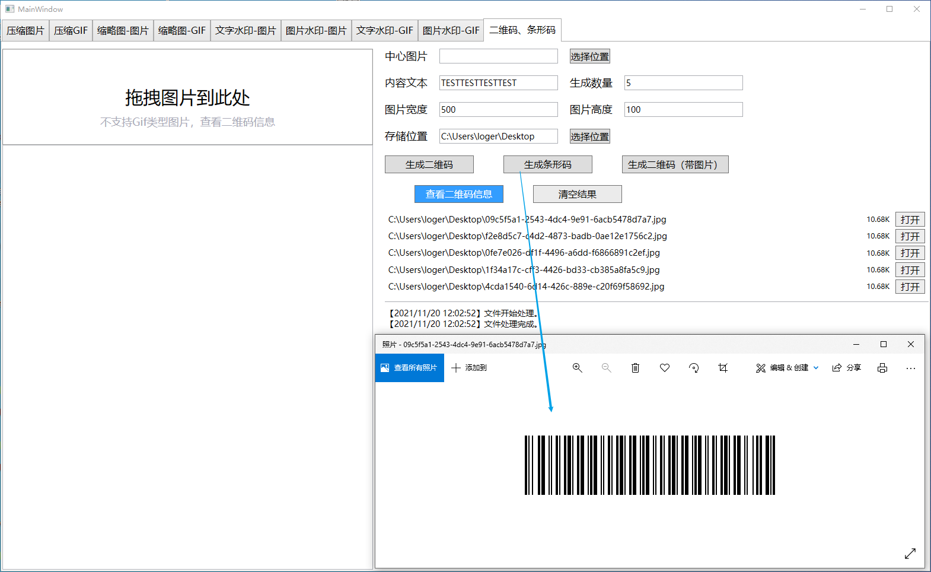Click 选择位置 next to 中心图片
This screenshot has height=572, width=931.
(x=590, y=56)
